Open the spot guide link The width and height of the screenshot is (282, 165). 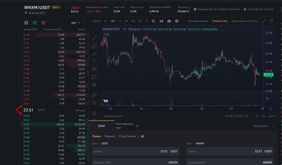[259, 9]
